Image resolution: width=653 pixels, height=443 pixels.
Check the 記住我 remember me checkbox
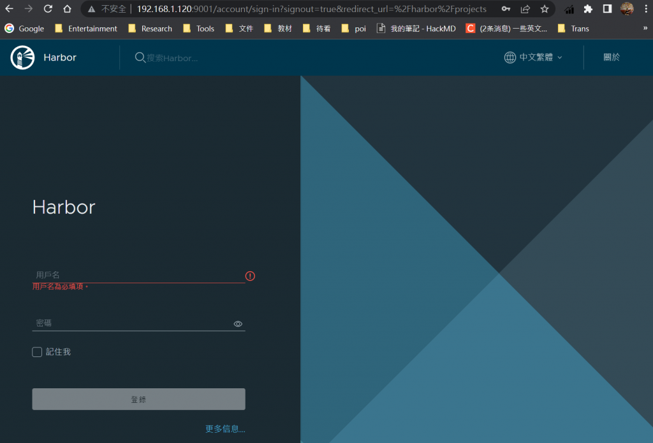[37, 352]
